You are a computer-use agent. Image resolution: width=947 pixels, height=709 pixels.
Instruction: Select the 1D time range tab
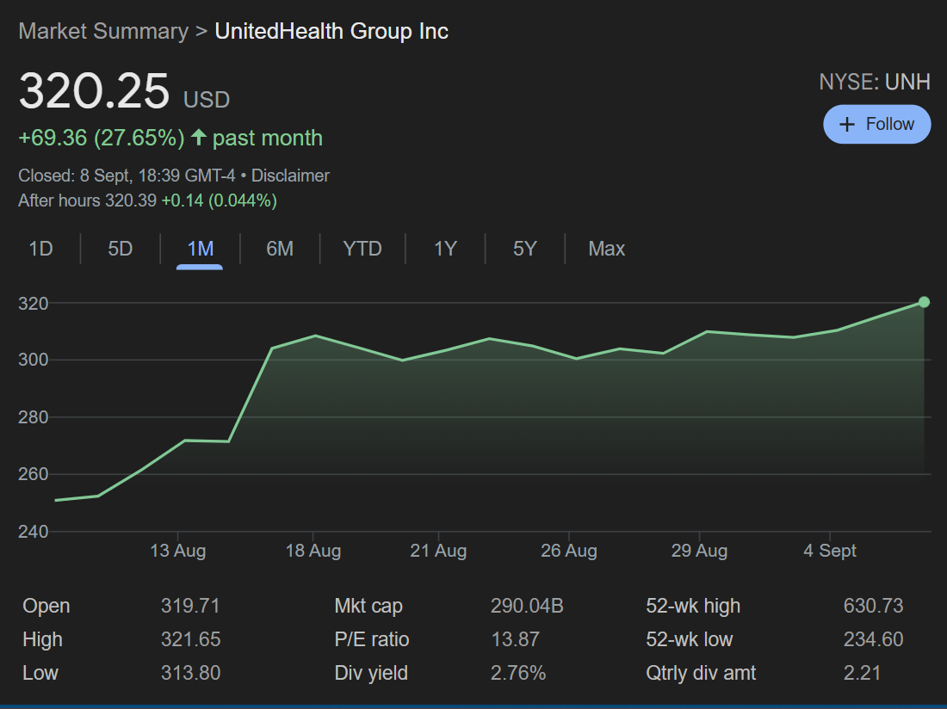coord(41,249)
